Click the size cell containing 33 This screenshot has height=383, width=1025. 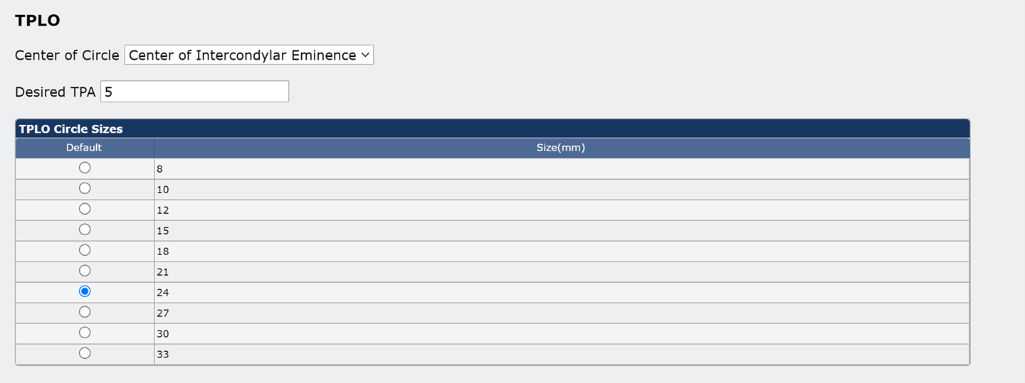point(561,355)
